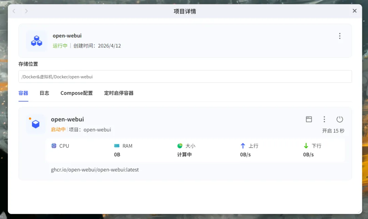Click the 开启 15 秒 uptime text
The image size is (368, 219).
pos(333,131)
